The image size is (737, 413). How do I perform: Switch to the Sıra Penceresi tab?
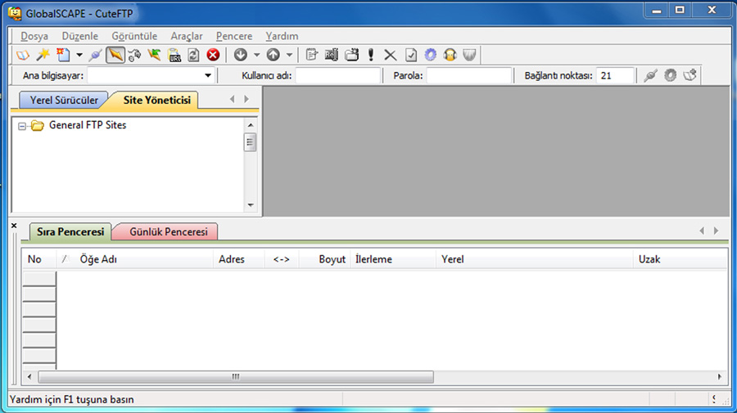click(70, 231)
